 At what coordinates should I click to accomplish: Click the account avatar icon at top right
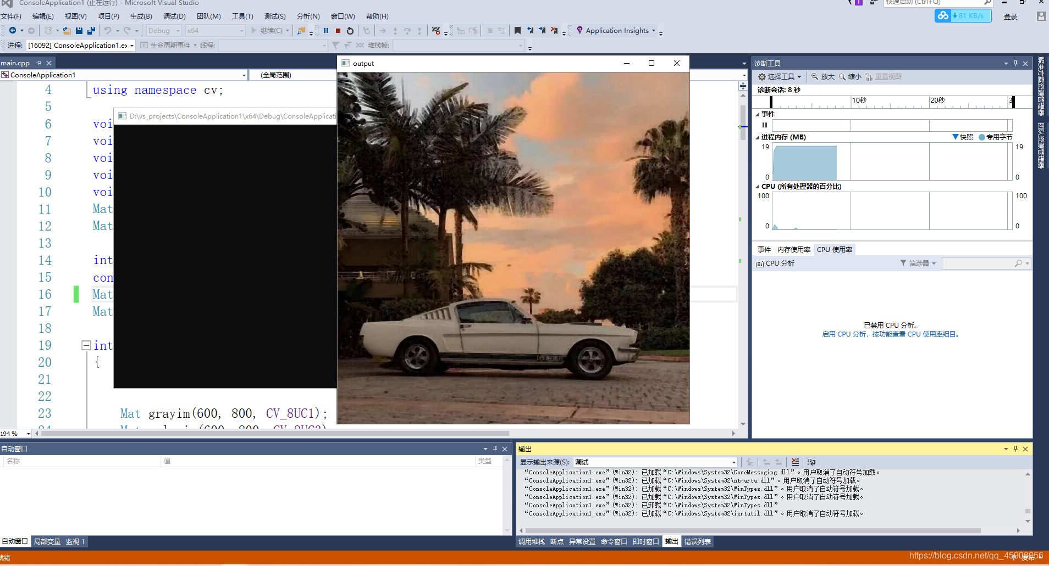point(1041,16)
